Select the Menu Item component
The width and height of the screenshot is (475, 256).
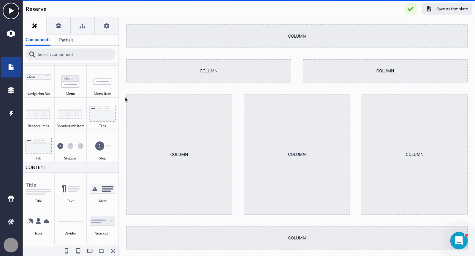point(102,82)
